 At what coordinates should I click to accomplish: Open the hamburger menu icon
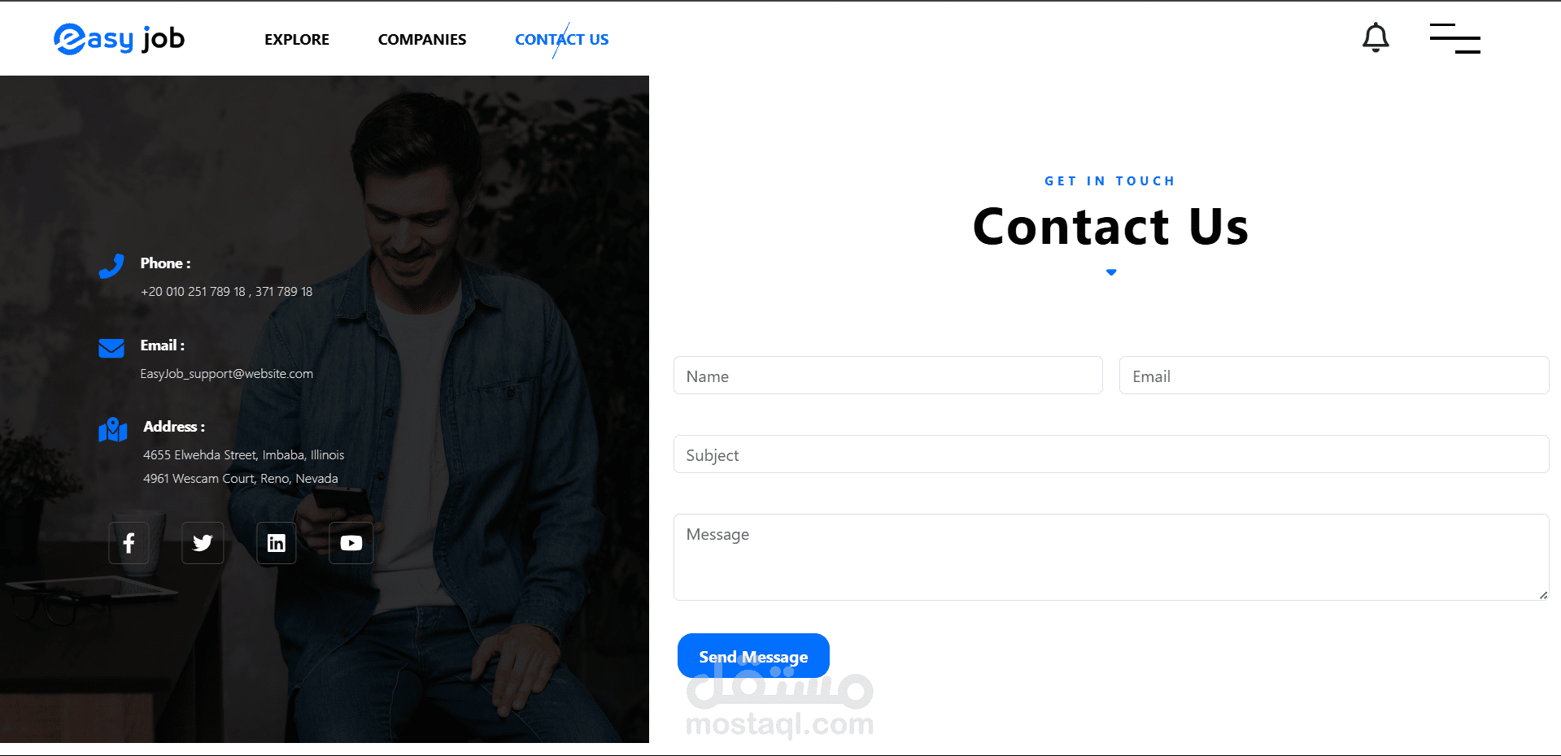tap(1454, 38)
